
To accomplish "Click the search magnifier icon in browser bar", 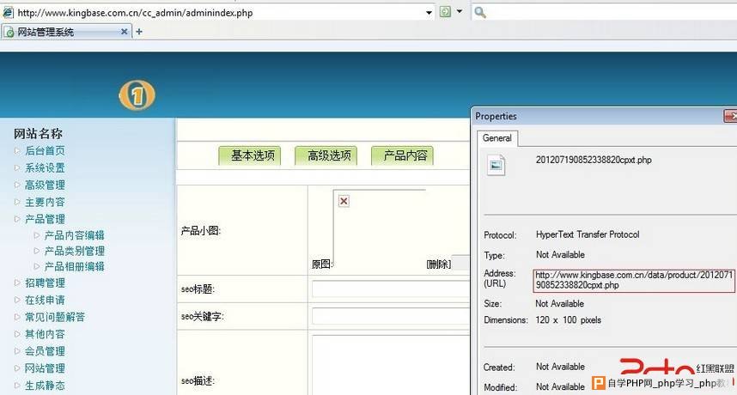I will (480, 12).
